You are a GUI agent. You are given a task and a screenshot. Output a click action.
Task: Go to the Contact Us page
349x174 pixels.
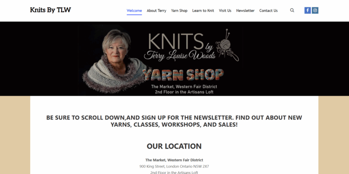pos(268,10)
